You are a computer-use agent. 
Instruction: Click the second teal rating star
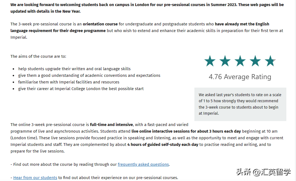point(225,61)
